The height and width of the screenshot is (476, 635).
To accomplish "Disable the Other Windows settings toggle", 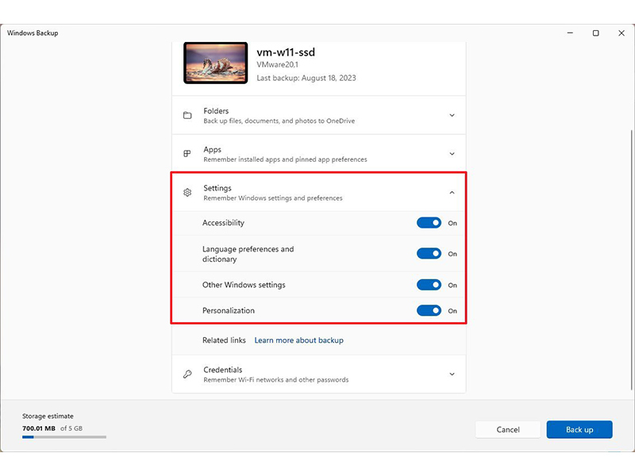I will click(x=429, y=285).
